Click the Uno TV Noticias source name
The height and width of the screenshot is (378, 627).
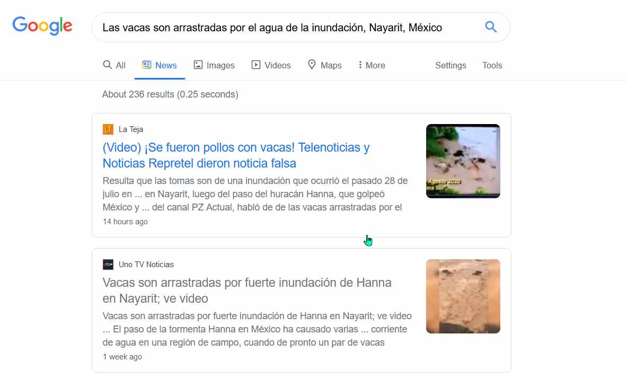click(x=146, y=265)
